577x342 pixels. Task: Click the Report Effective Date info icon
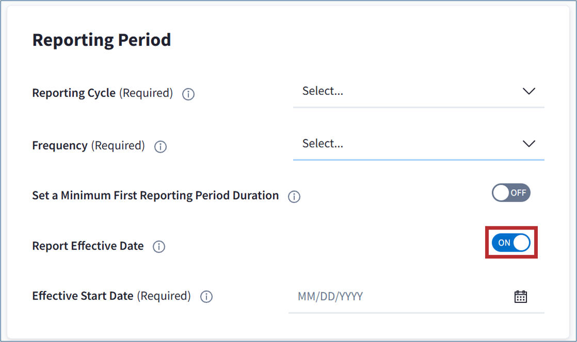click(159, 247)
